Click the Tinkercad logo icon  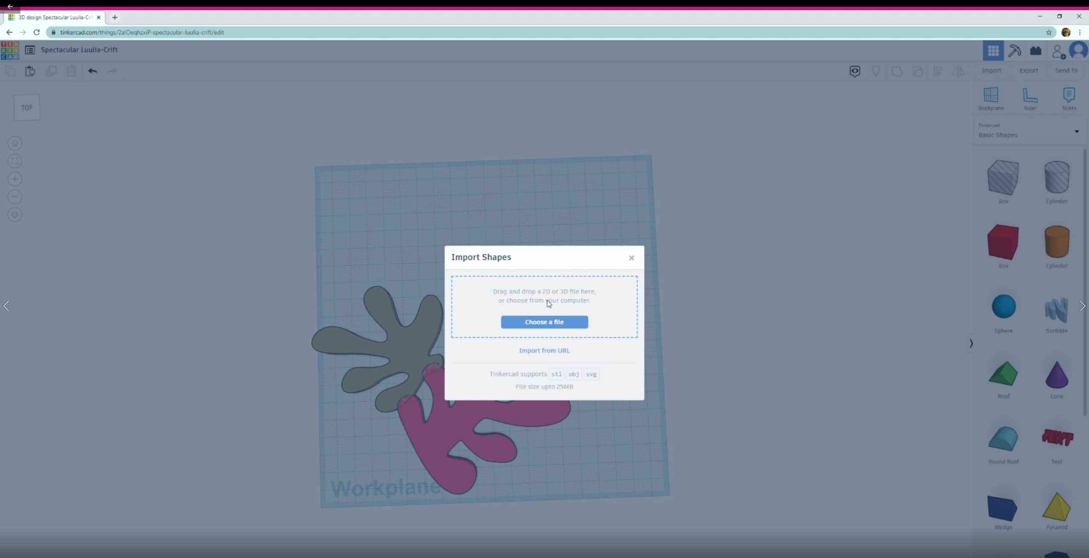tap(10, 50)
